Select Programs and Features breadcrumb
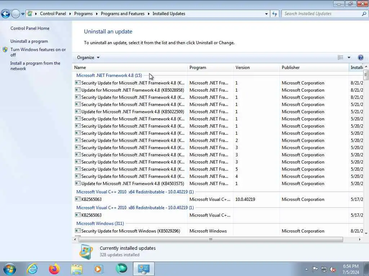The width and height of the screenshot is (369, 276). pos(123,14)
